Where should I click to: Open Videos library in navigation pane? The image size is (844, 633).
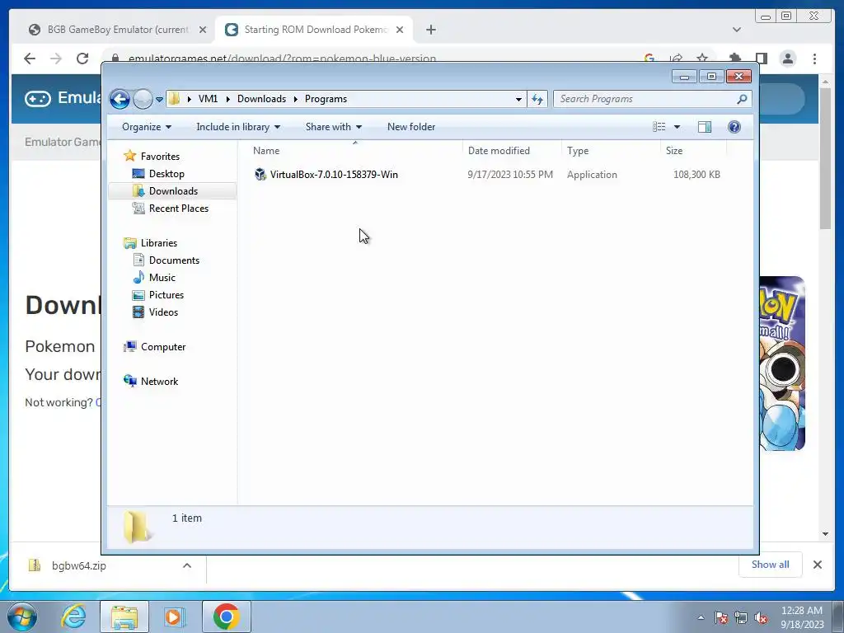(163, 312)
